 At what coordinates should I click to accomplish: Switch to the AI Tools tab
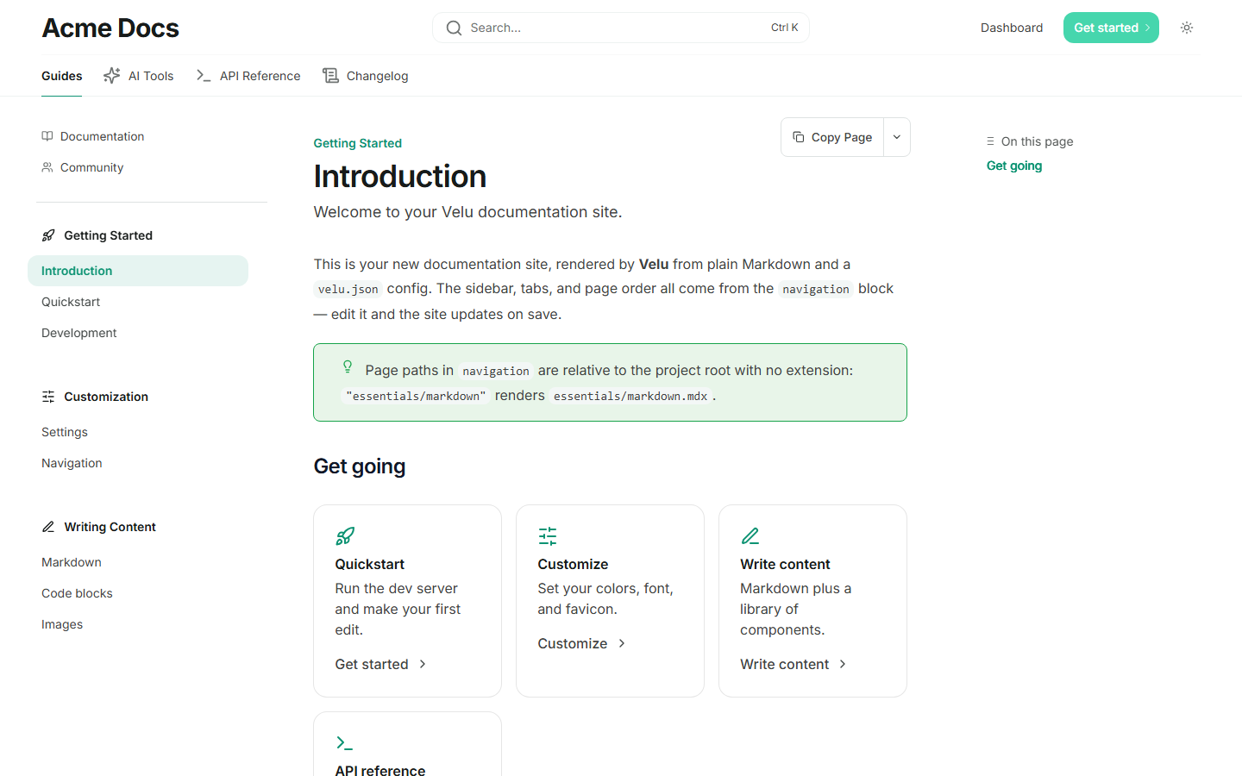click(138, 76)
